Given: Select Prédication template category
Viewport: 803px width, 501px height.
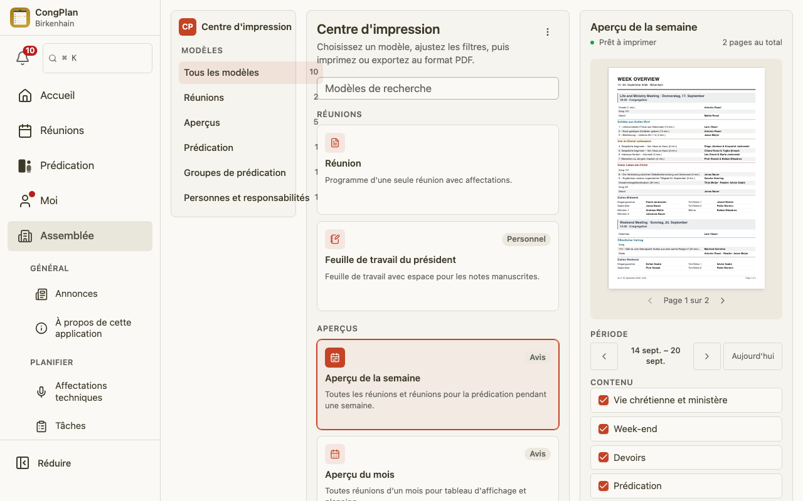Looking at the screenshot, I should click(251, 148).
